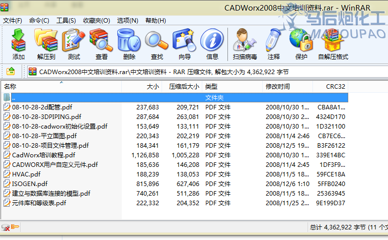Select file ISOGEN.pdf by its name

30,184
